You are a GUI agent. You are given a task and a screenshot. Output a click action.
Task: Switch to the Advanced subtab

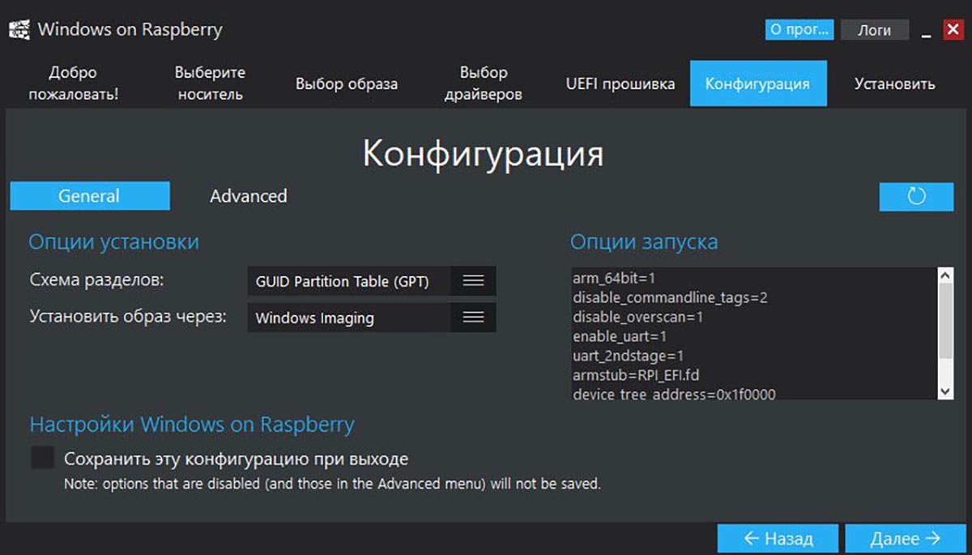(x=249, y=196)
